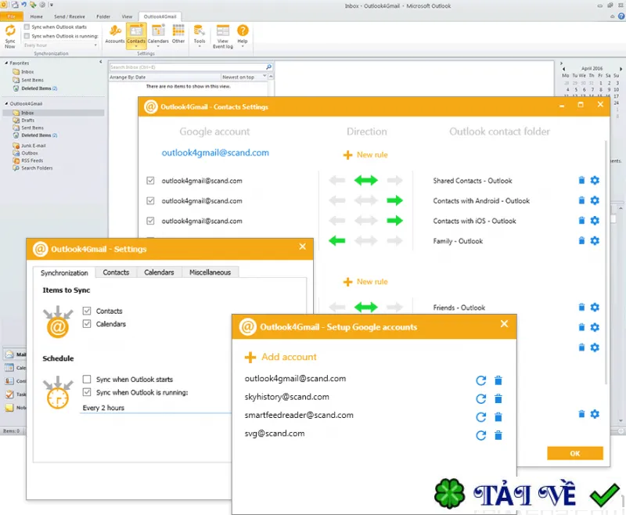
Task: Uncheck the Contacts with iOS rule checkbox
Action: (x=150, y=221)
